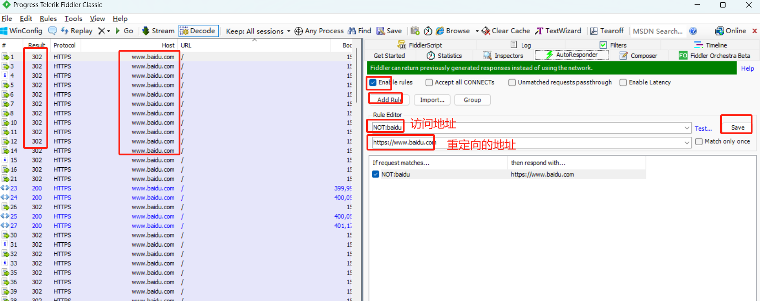Uncheck the NOT:baidu rule checkbox
Screen dimensions: 760x301
coord(375,174)
